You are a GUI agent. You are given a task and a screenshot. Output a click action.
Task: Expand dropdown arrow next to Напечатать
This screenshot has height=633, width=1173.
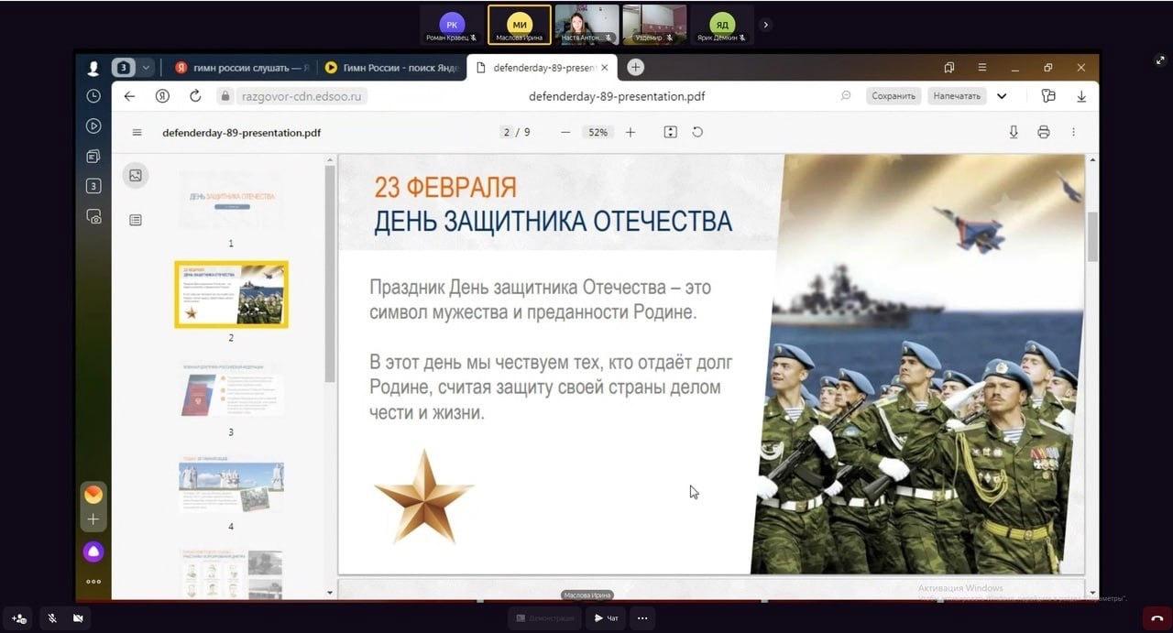tap(1002, 96)
